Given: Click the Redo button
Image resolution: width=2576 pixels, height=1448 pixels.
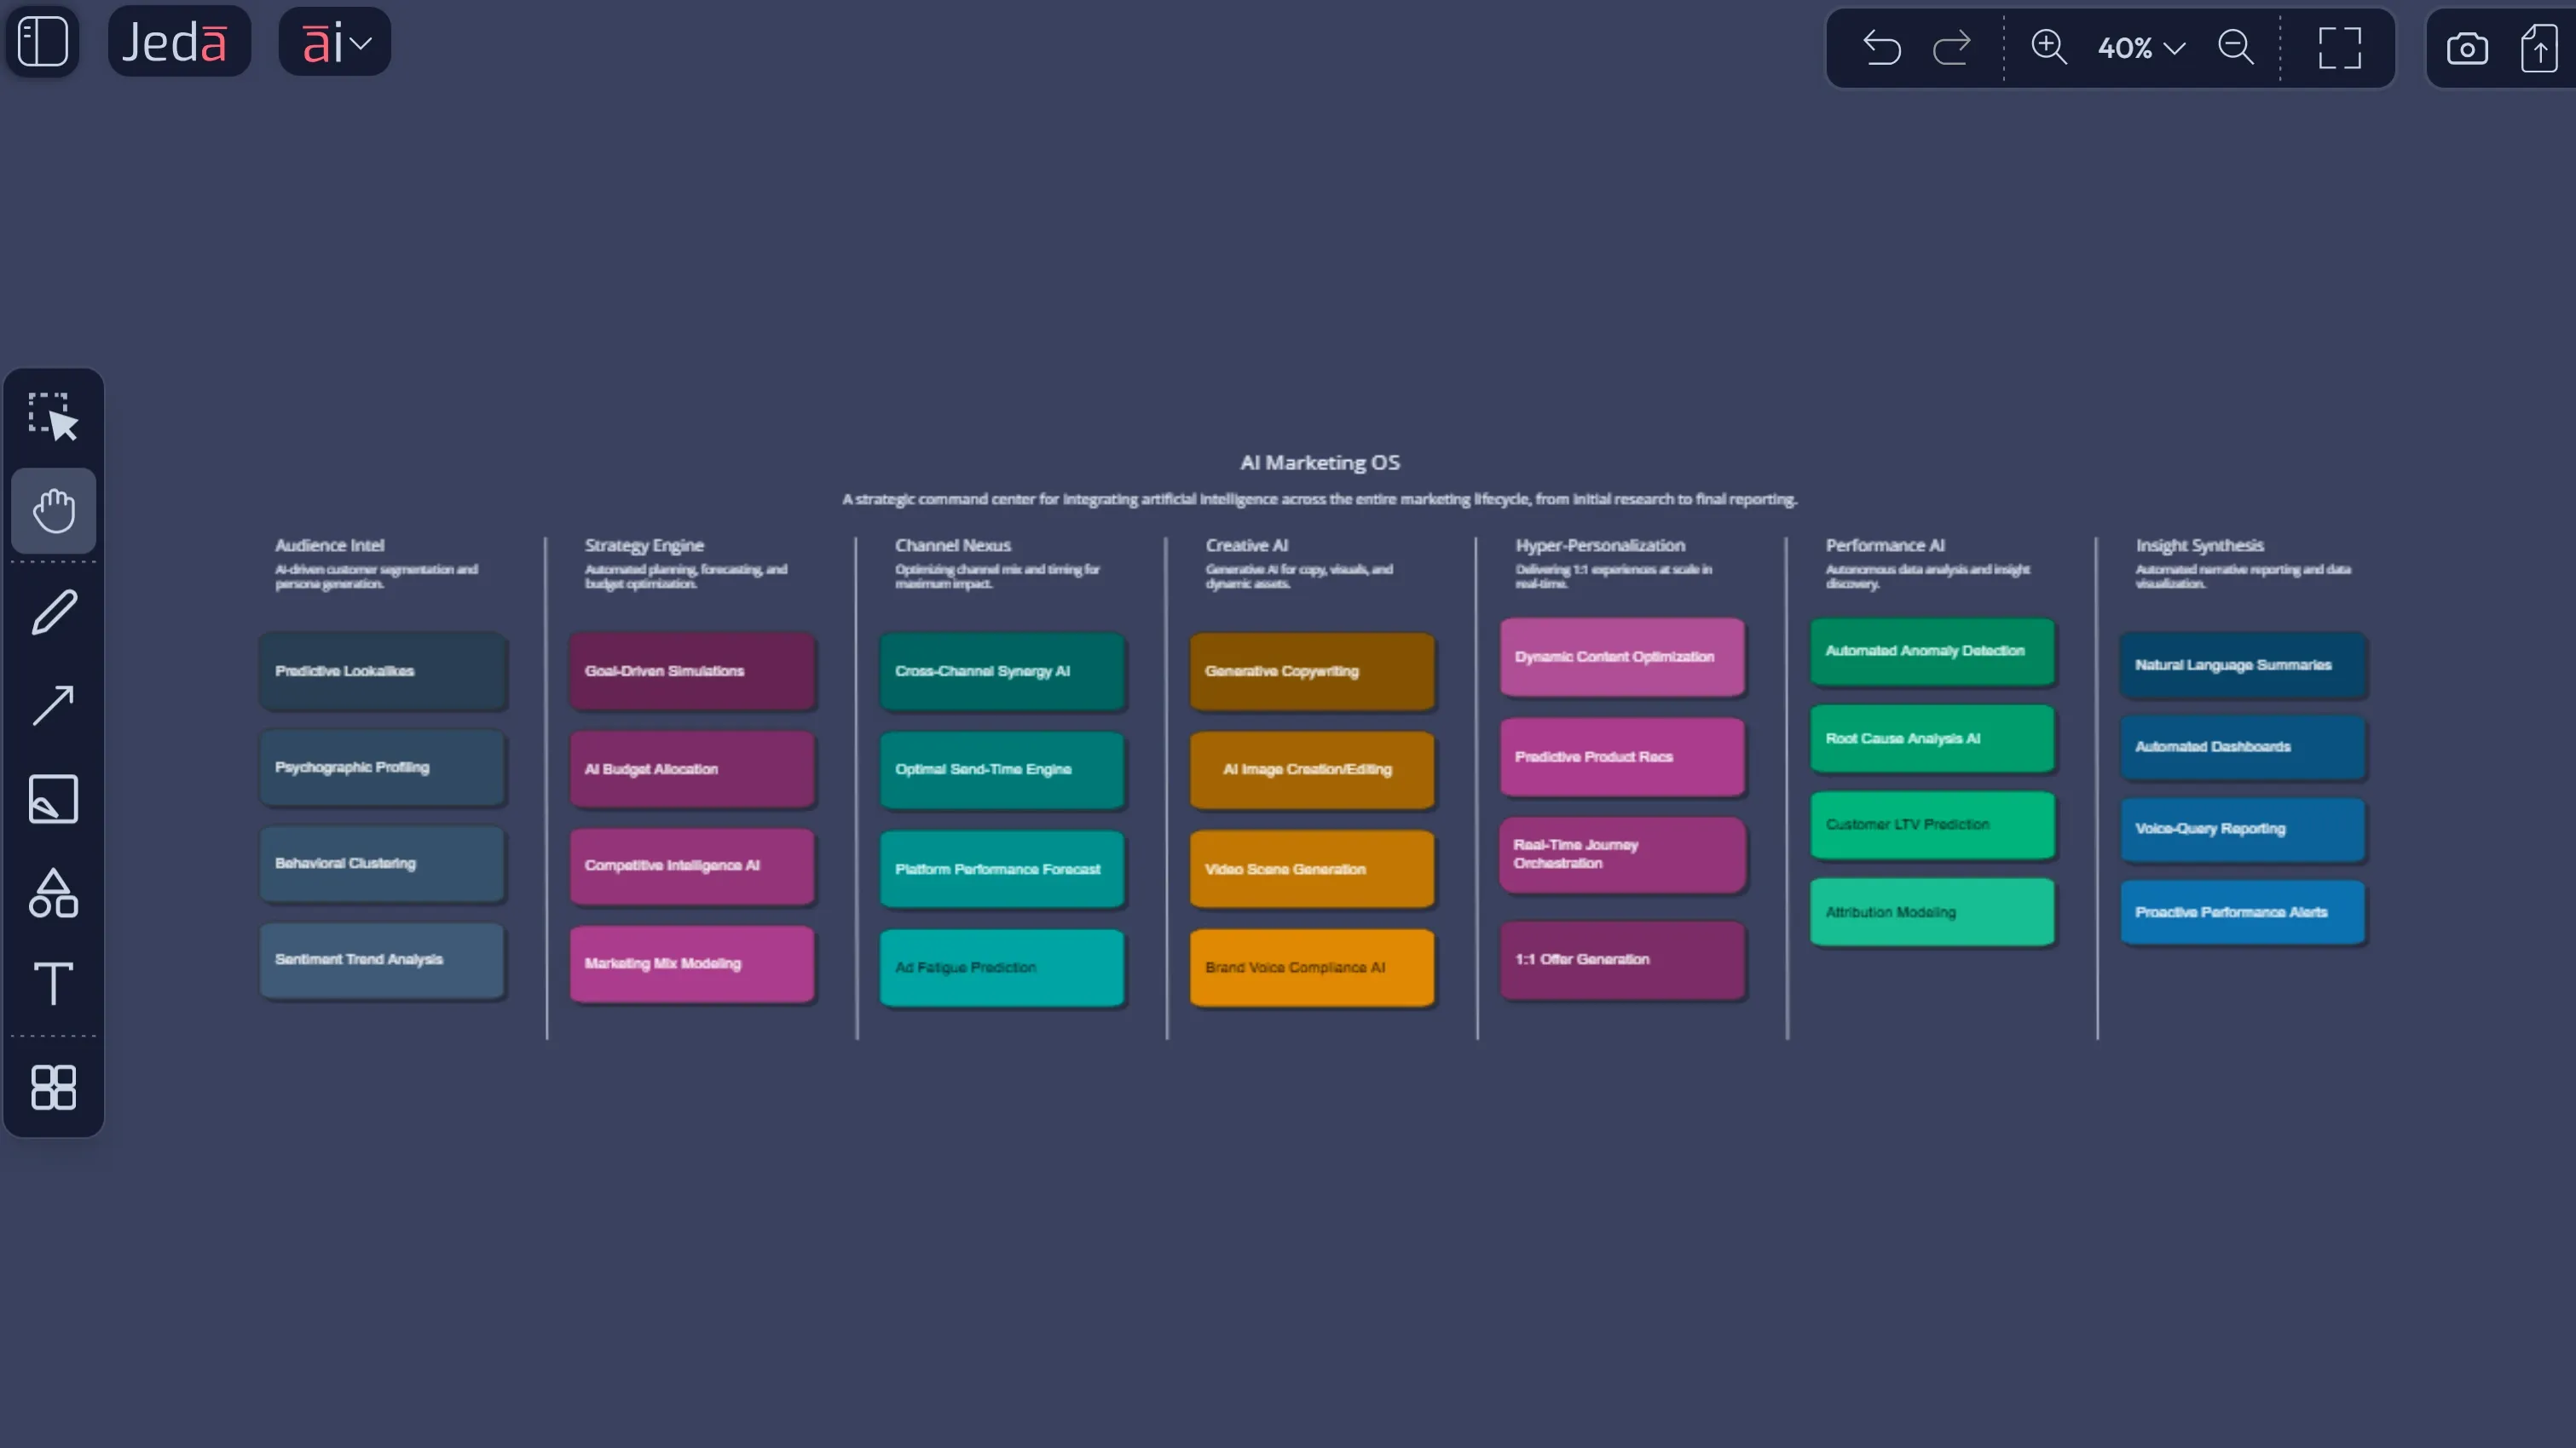Looking at the screenshot, I should pos(1951,48).
